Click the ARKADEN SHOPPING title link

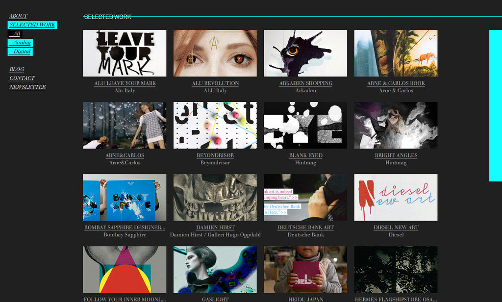[306, 83]
